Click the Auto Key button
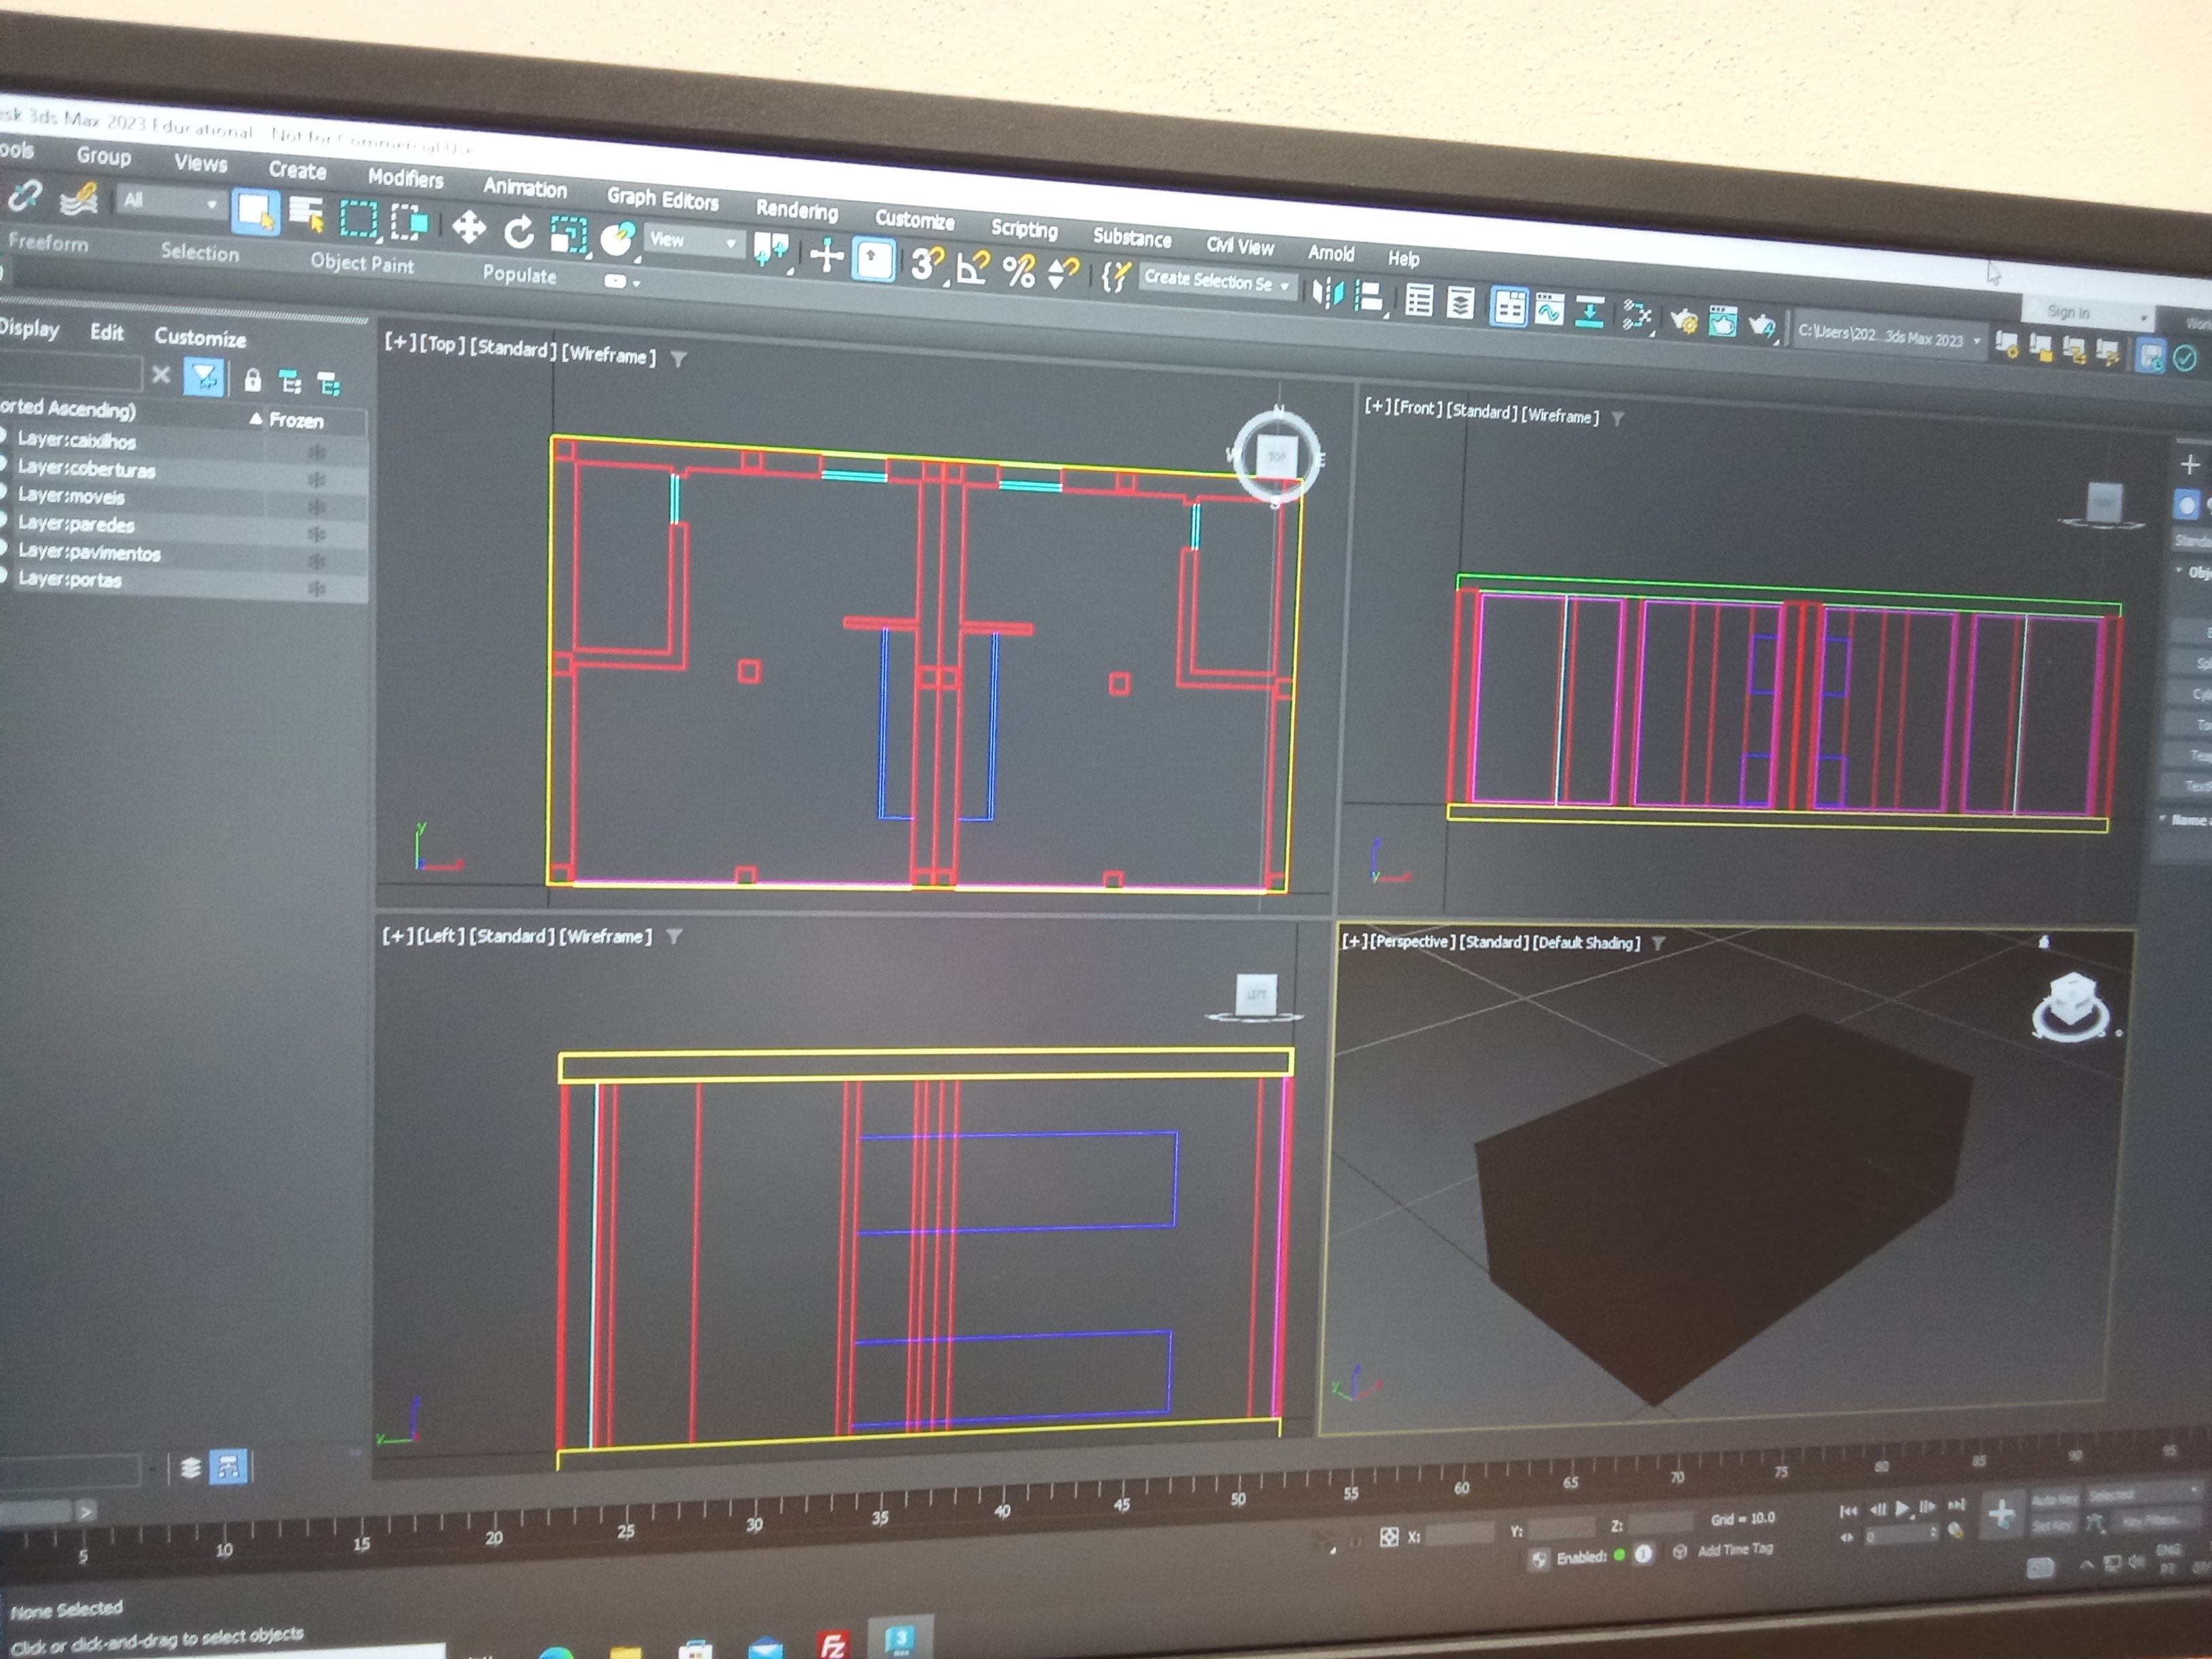This screenshot has width=2212, height=1659. tap(2054, 1500)
